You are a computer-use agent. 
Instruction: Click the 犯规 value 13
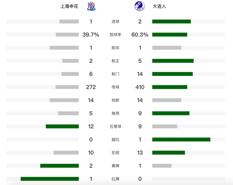140,153
